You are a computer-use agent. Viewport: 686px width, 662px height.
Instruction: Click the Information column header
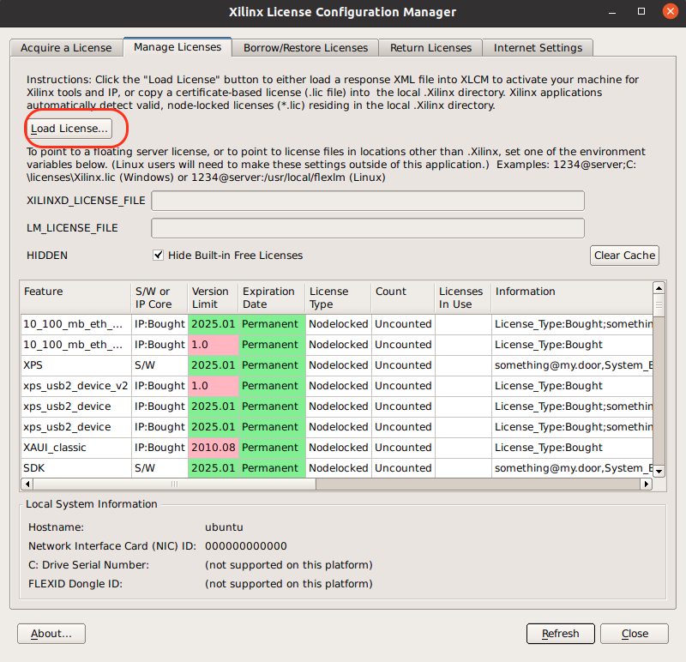click(x=572, y=298)
